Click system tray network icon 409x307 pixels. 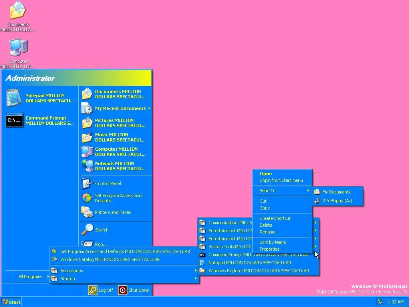pos(381,302)
